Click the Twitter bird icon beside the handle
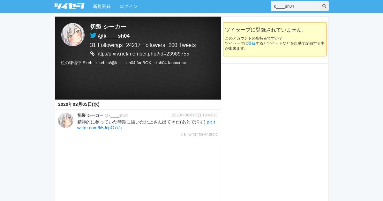This screenshot has width=383, height=201. 93,35
